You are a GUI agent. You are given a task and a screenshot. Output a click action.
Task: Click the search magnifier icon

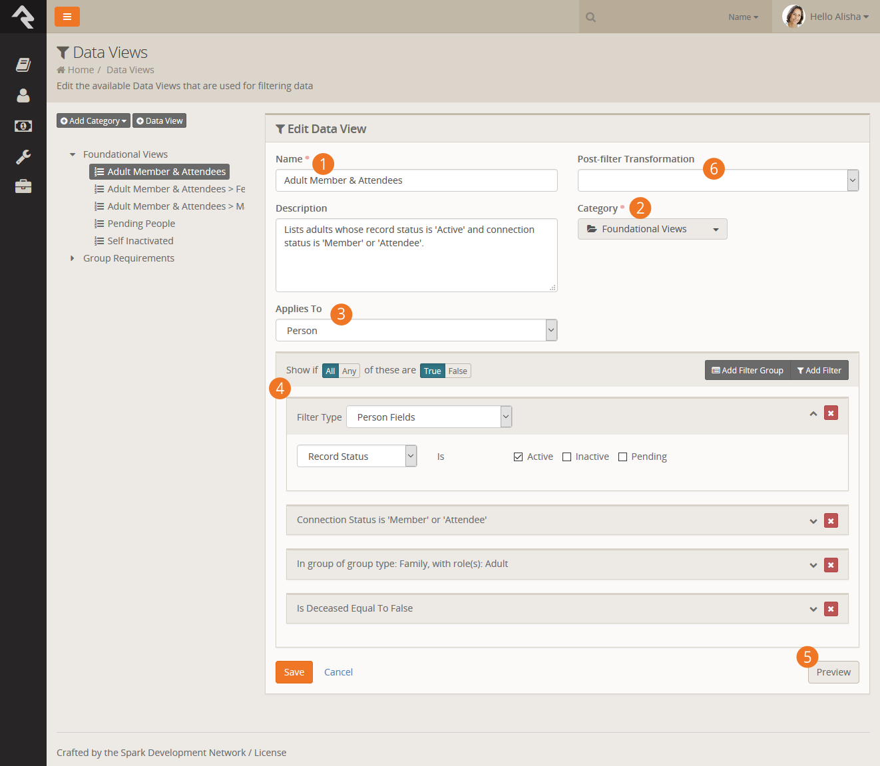coord(590,17)
